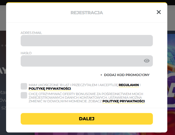175x135 pixels.
Task: Click the Hasło field label
Action: pyautogui.click(x=26, y=53)
